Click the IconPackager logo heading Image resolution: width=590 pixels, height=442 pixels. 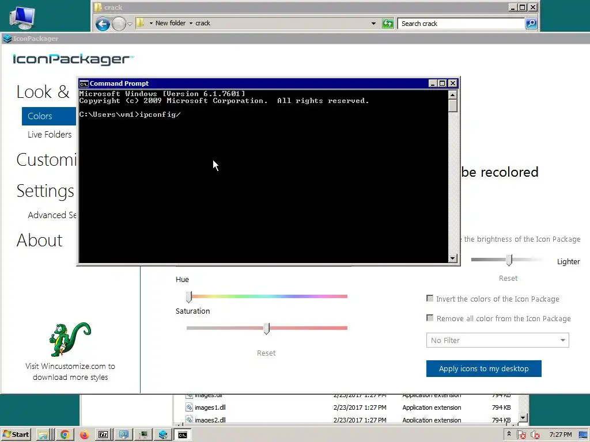tap(73, 59)
